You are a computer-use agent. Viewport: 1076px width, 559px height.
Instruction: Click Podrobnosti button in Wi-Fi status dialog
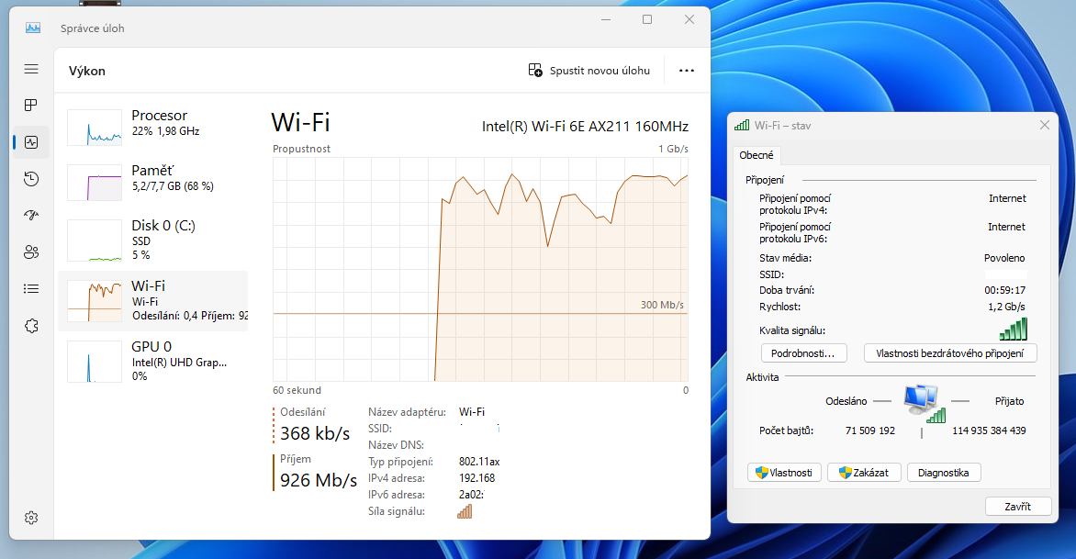pyautogui.click(x=803, y=353)
